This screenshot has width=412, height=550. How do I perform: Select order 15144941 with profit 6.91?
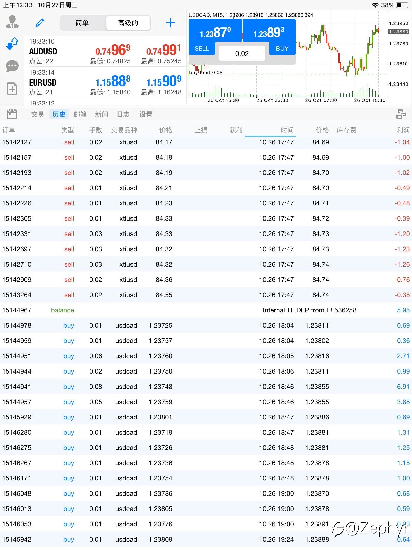pos(206,387)
